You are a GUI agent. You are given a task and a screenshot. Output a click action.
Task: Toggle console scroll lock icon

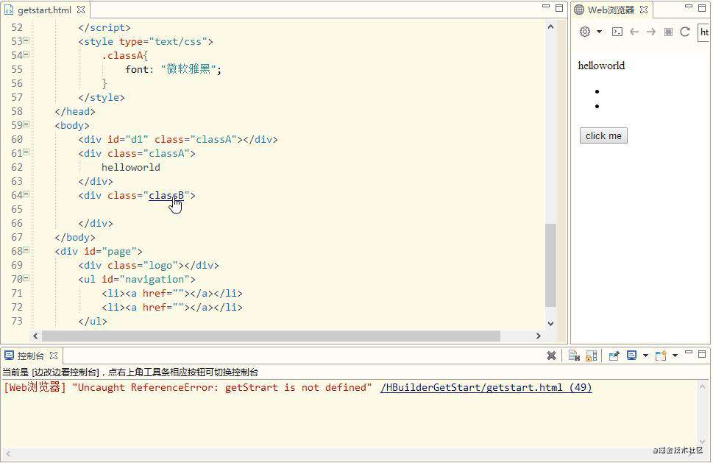pyautogui.click(x=591, y=356)
